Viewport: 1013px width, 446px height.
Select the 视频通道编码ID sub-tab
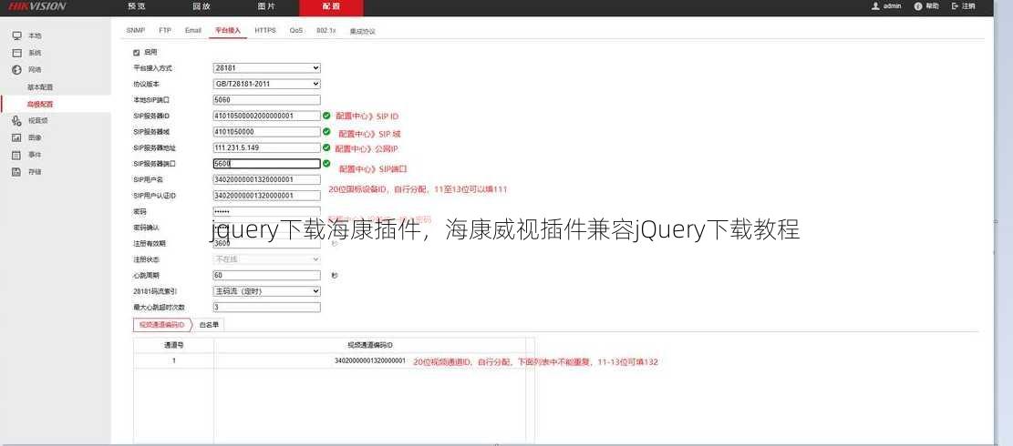(161, 325)
